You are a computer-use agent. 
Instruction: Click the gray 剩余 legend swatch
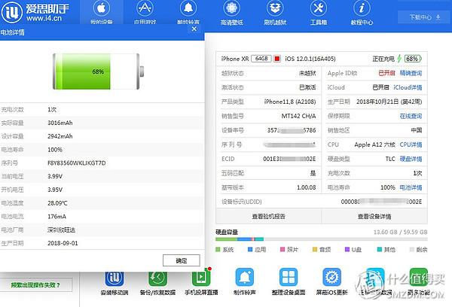point(412,249)
